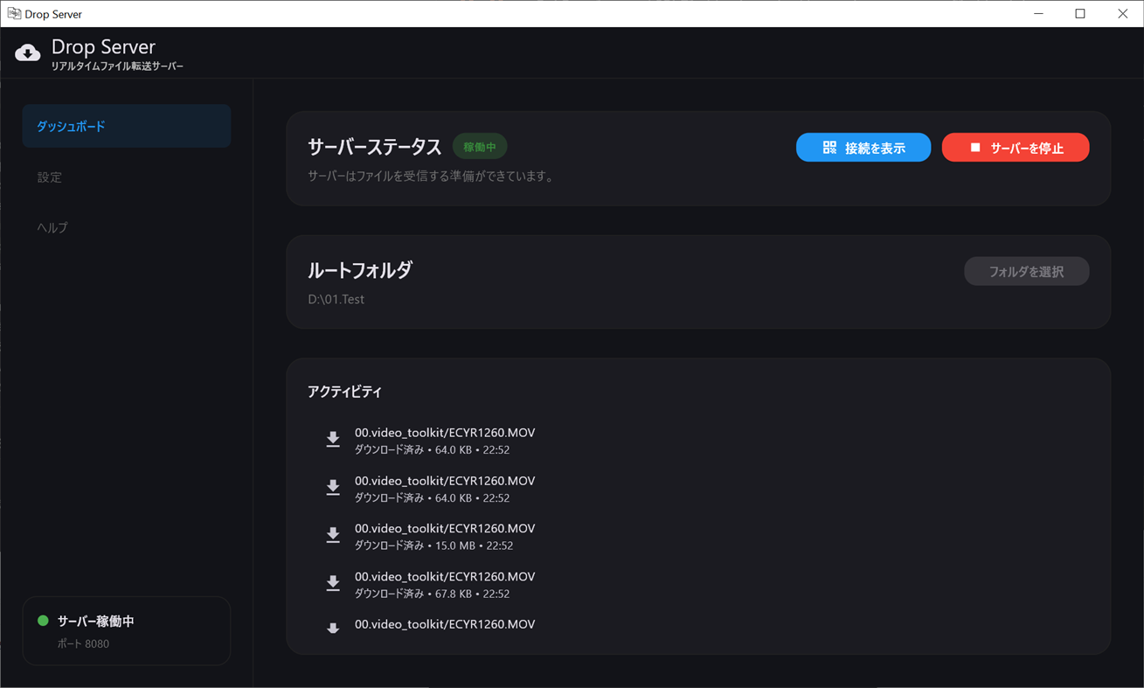Open the ダッシュボード sidebar item
Viewport: 1144px width, 688px height.
point(127,126)
